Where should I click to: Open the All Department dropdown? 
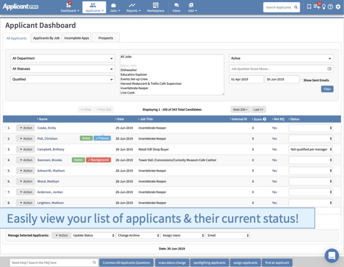[x=63, y=58]
